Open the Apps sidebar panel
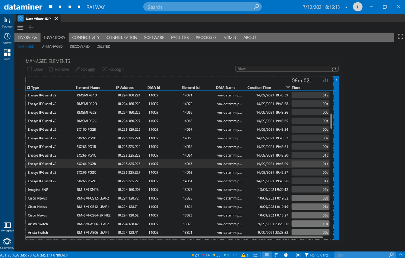This screenshot has width=405, height=258. 7,55
